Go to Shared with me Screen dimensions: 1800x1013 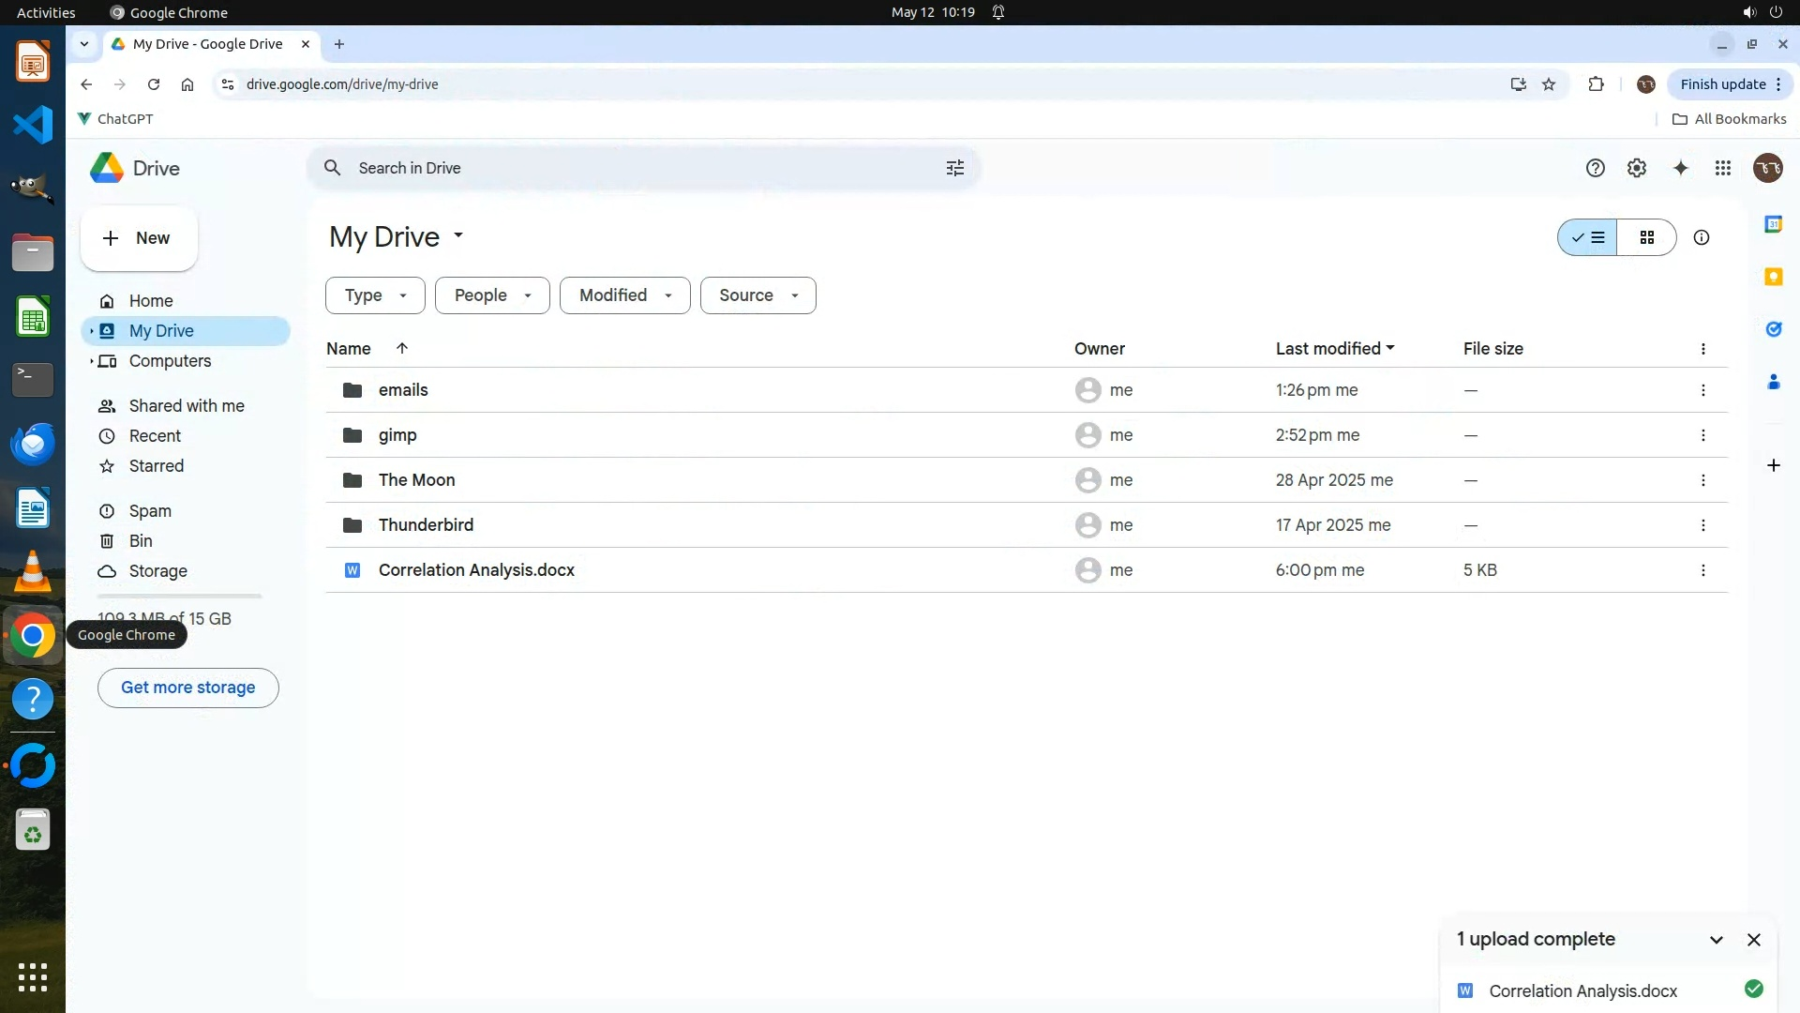(187, 406)
